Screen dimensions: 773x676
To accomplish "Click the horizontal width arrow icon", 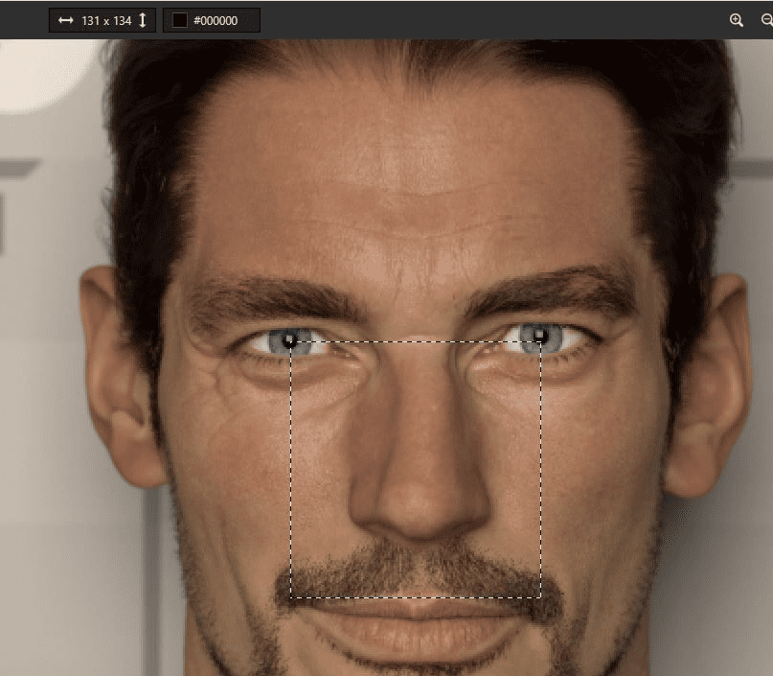I will tap(65, 20).
